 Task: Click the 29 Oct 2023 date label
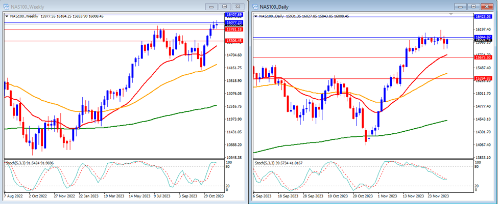(x=214, y=196)
